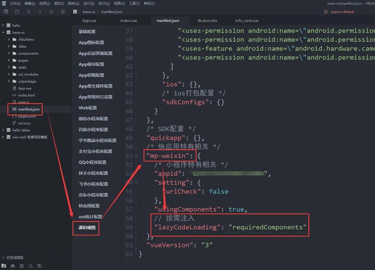
Task: Toggle fold marker on line 51
Action: click(136, 156)
